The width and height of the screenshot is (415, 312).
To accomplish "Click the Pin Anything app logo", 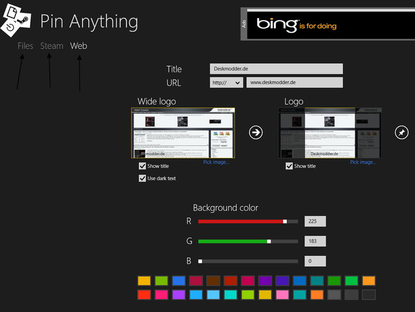I will [16, 21].
